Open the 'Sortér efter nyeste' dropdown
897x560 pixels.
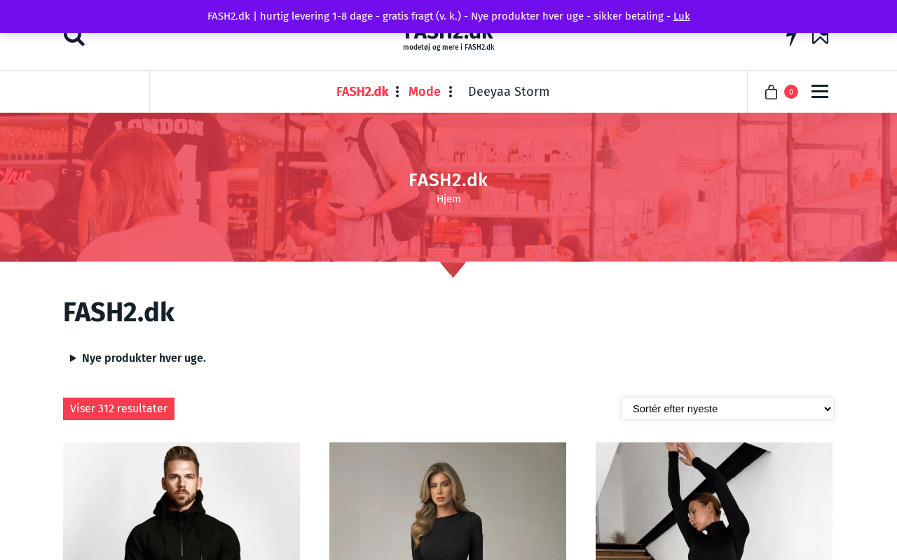(727, 409)
